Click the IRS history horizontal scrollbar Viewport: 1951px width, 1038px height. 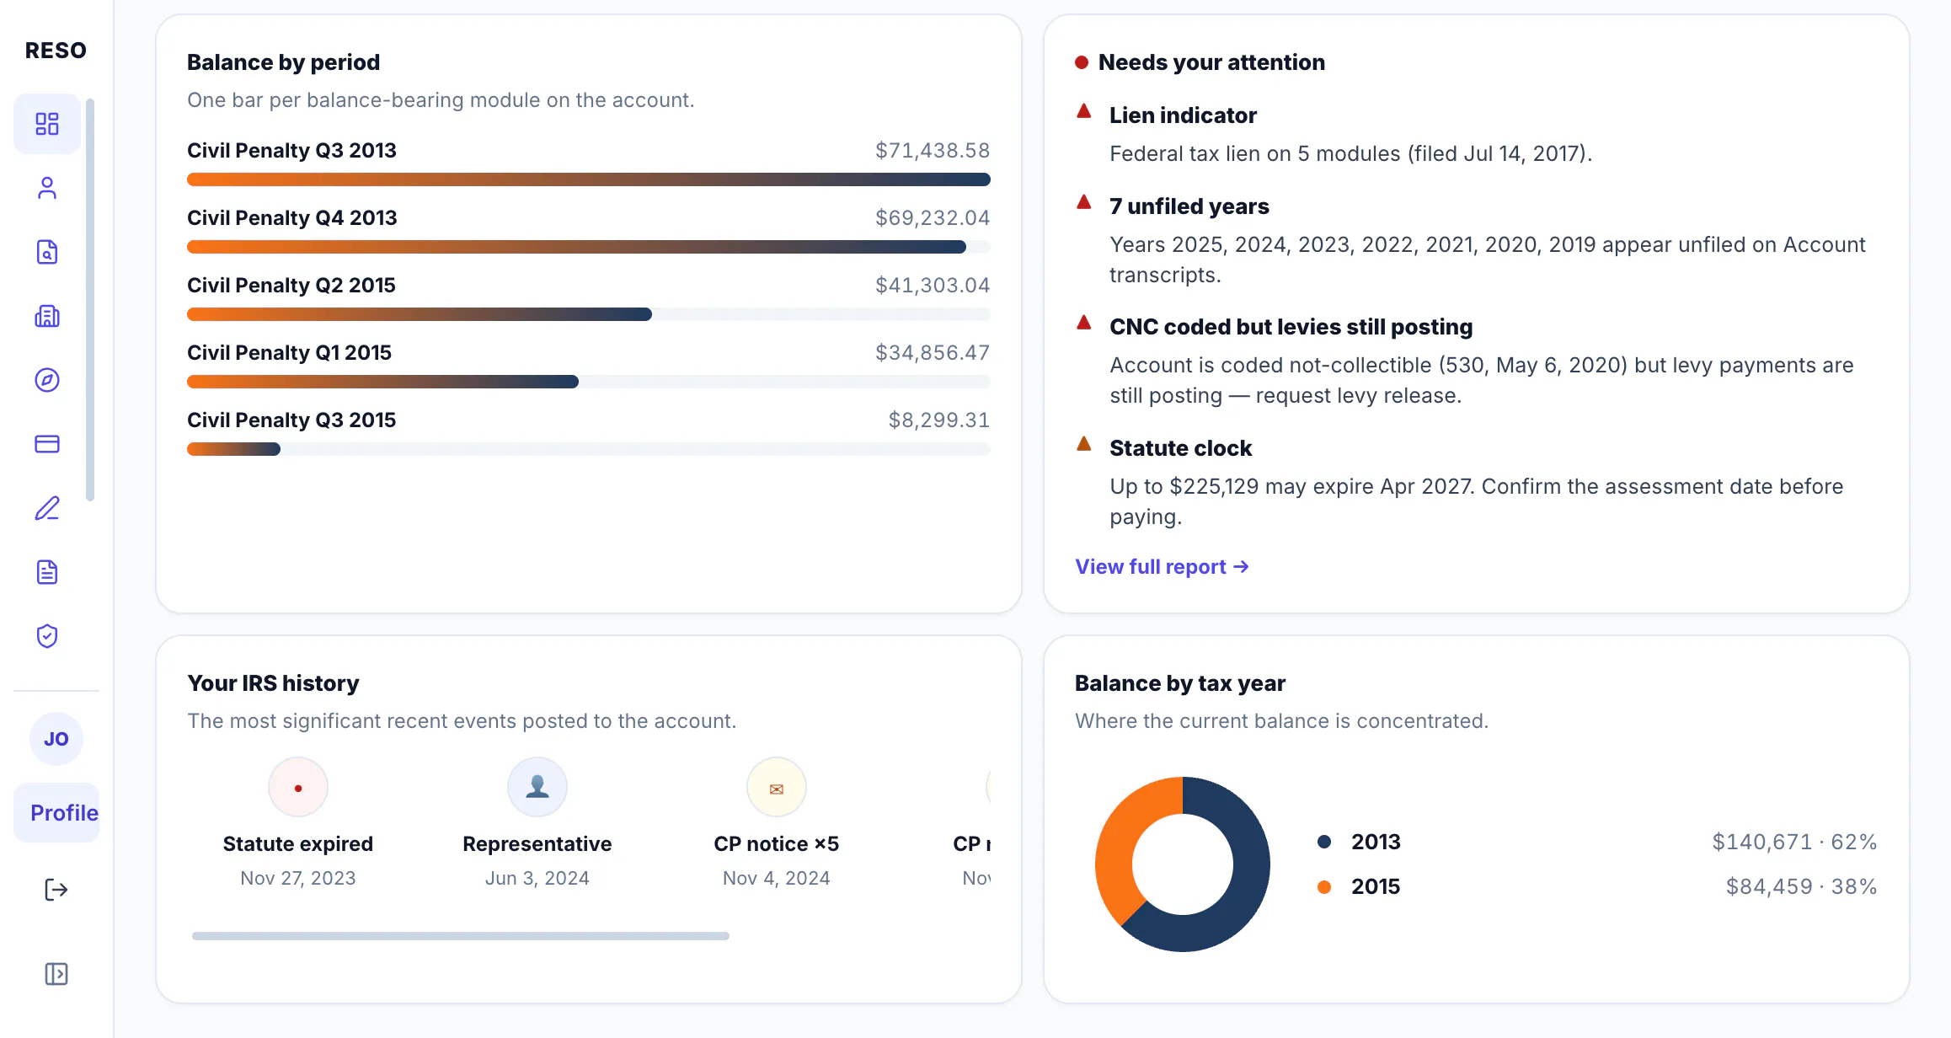[460, 936]
